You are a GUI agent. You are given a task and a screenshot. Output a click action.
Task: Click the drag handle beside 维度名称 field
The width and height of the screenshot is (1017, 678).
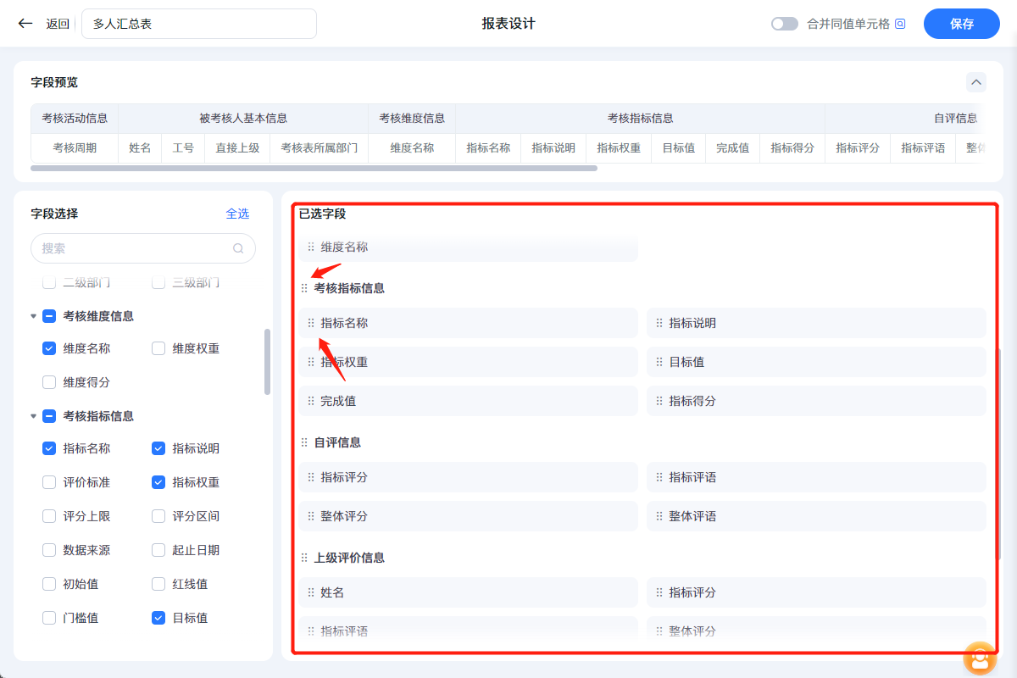[x=309, y=247]
